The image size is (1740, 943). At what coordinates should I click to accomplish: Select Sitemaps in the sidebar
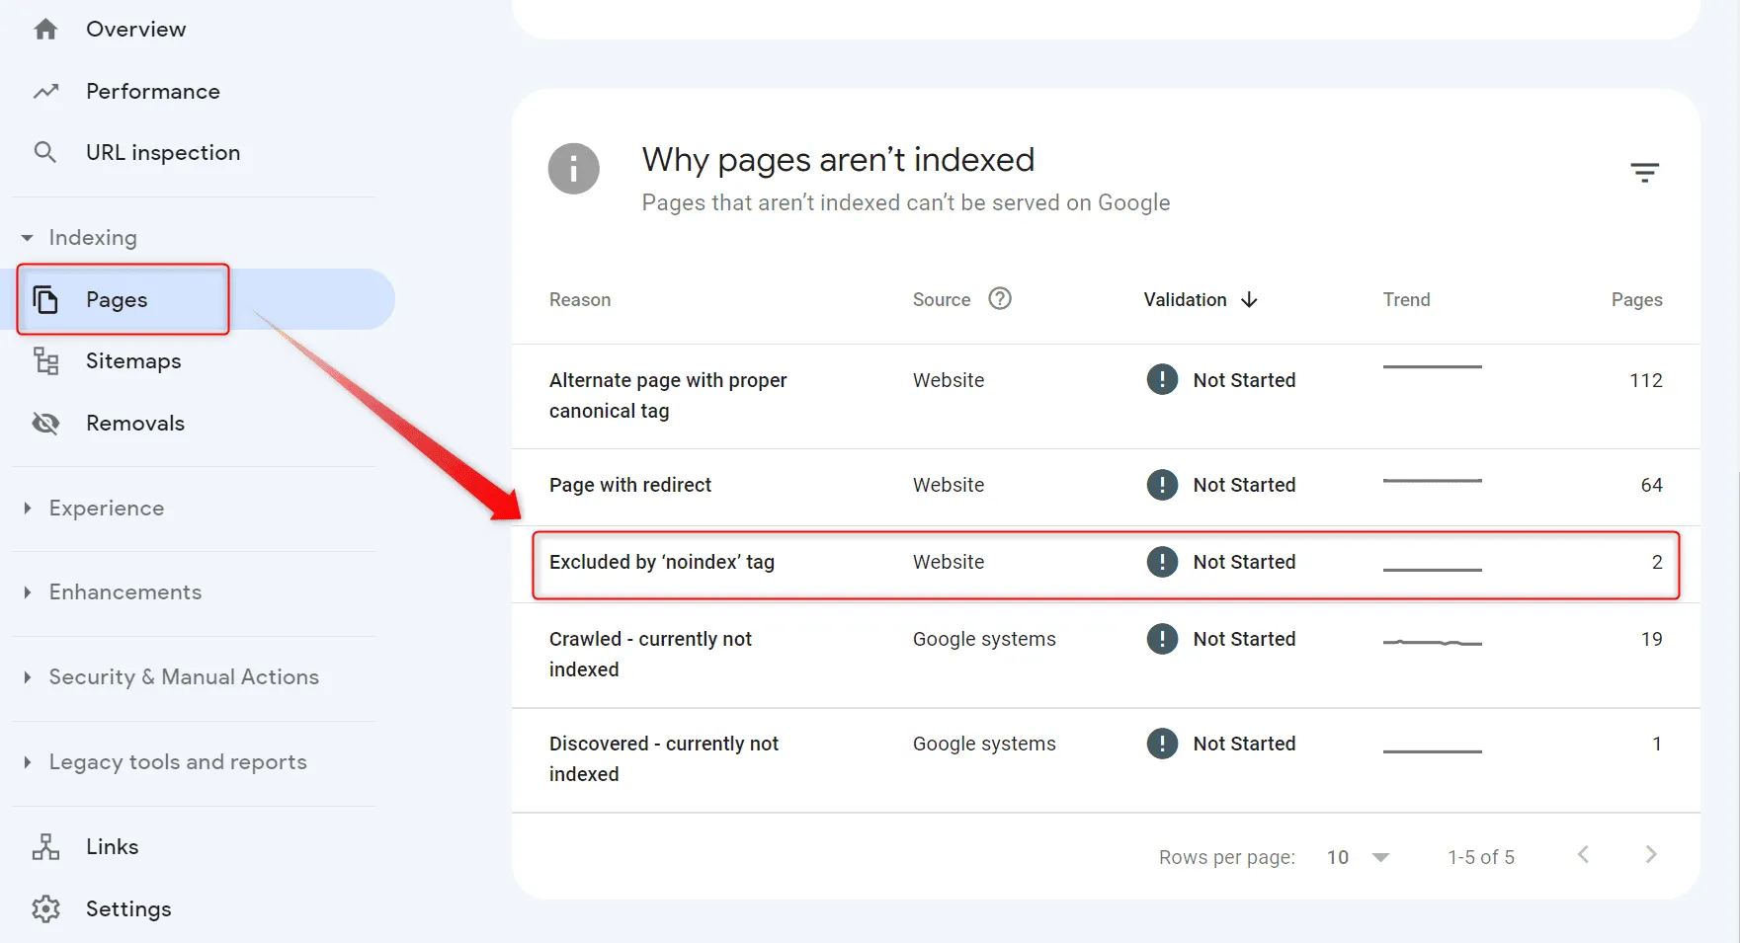point(133,361)
